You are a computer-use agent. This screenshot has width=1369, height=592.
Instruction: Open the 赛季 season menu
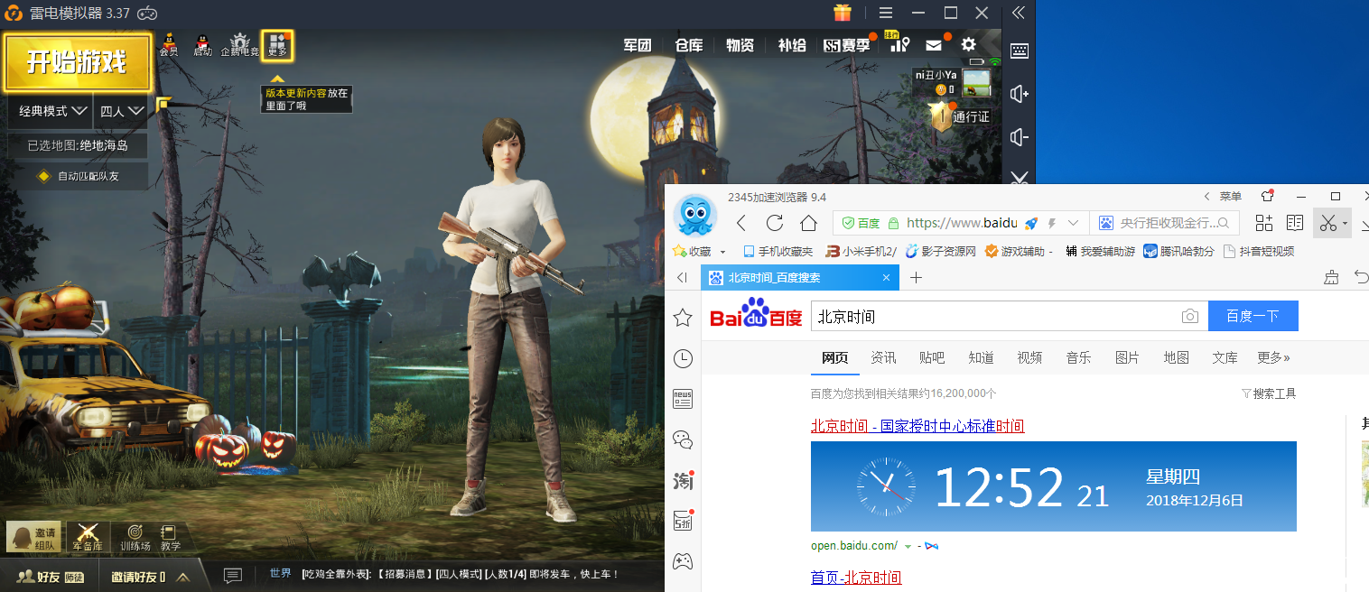(847, 45)
